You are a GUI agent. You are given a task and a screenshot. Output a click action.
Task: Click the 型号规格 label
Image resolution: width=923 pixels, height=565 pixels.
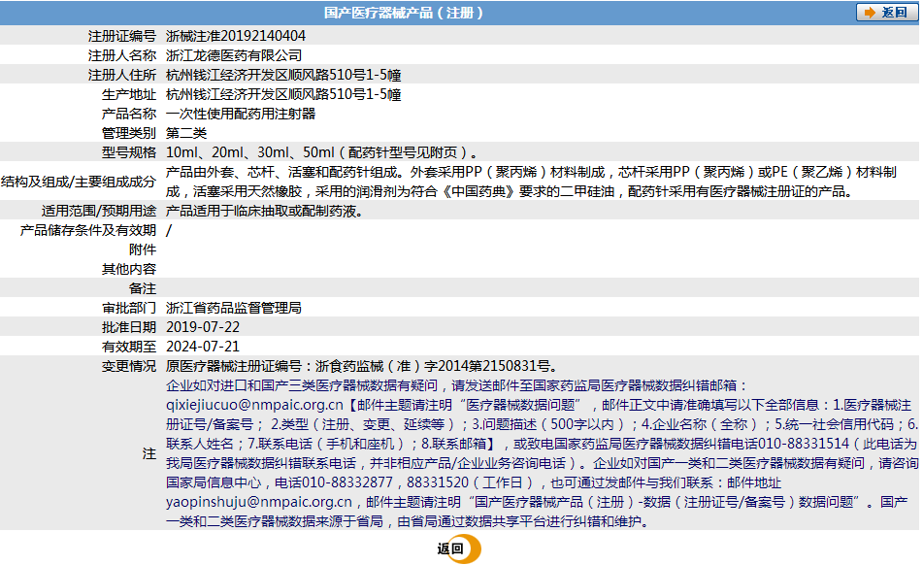(129, 152)
